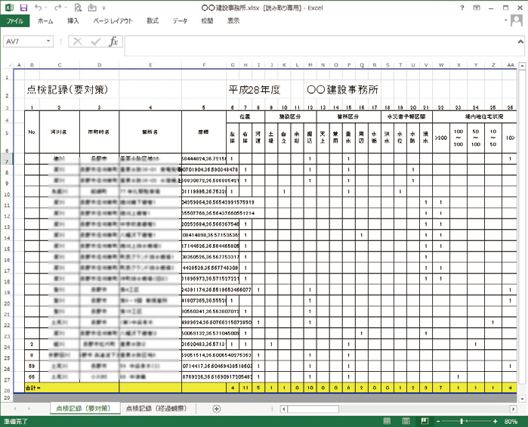Switch to Page Break Preview icon
Image resolution: width=528 pixels, height=427 pixels.
tap(425, 421)
